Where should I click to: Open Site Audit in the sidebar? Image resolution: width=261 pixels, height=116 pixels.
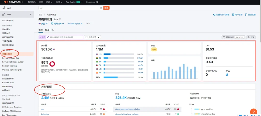point(6,99)
